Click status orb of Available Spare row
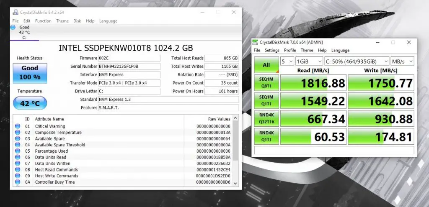The image size is (429, 207). (x=18, y=139)
